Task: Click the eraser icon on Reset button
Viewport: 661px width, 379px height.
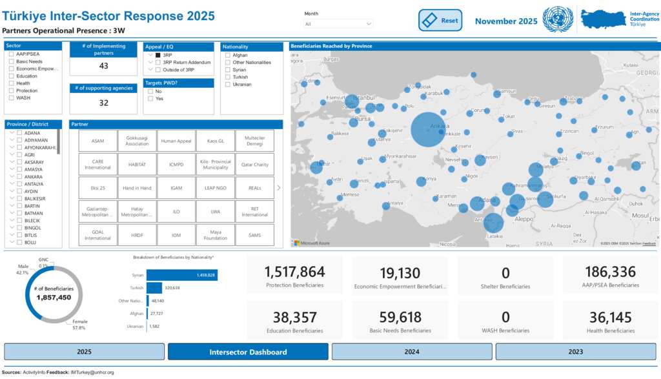Action: point(430,21)
